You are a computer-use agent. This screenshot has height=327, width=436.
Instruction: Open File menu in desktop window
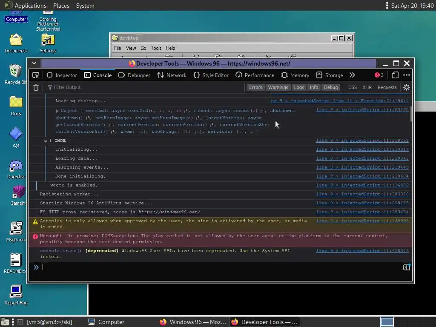click(x=118, y=48)
